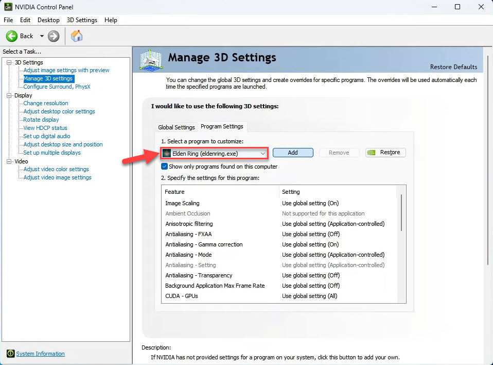Collapse the Video tree node
Image resolution: width=493 pixels, height=365 pixels.
9,161
